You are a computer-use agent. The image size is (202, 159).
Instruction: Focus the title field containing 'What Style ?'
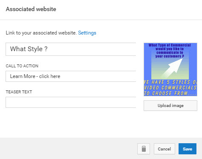(x=71, y=49)
